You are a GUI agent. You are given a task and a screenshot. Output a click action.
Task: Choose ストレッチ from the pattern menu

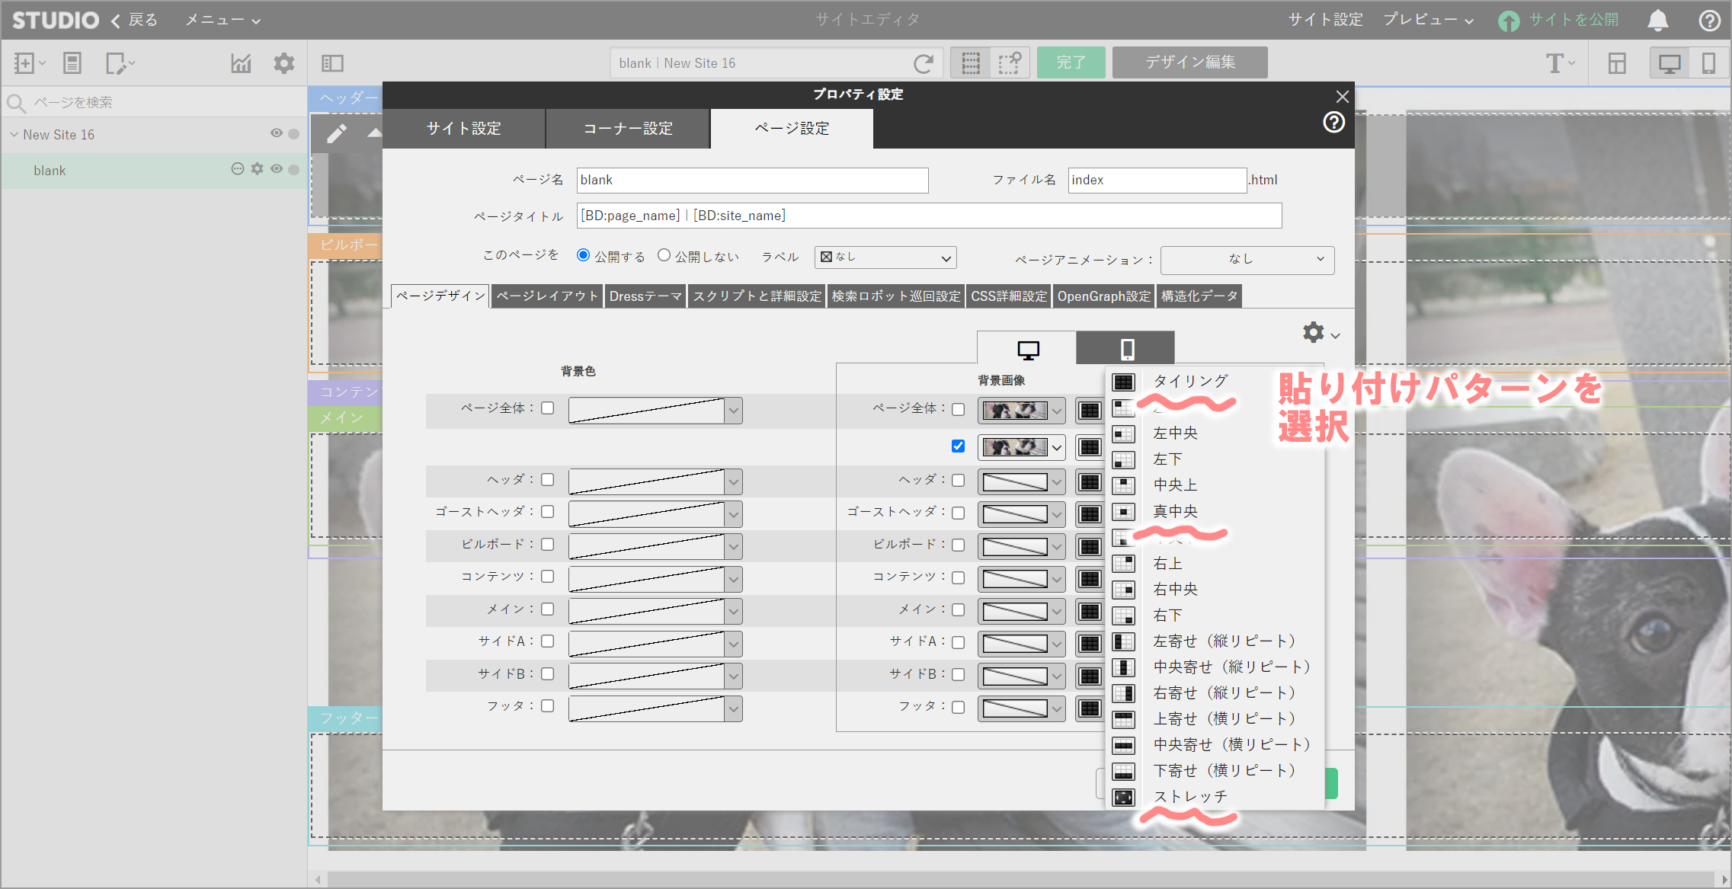click(x=1189, y=797)
